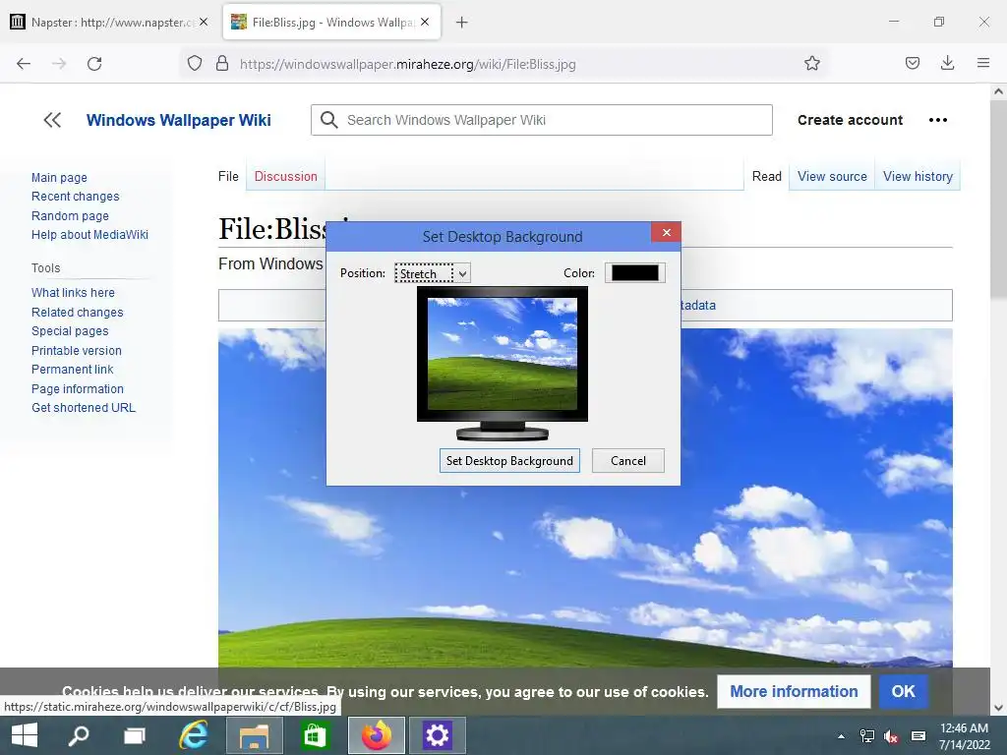1007x755 pixels.
Task: Open the Firefox downloads arrow icon
Action: (x=947, y=64)
